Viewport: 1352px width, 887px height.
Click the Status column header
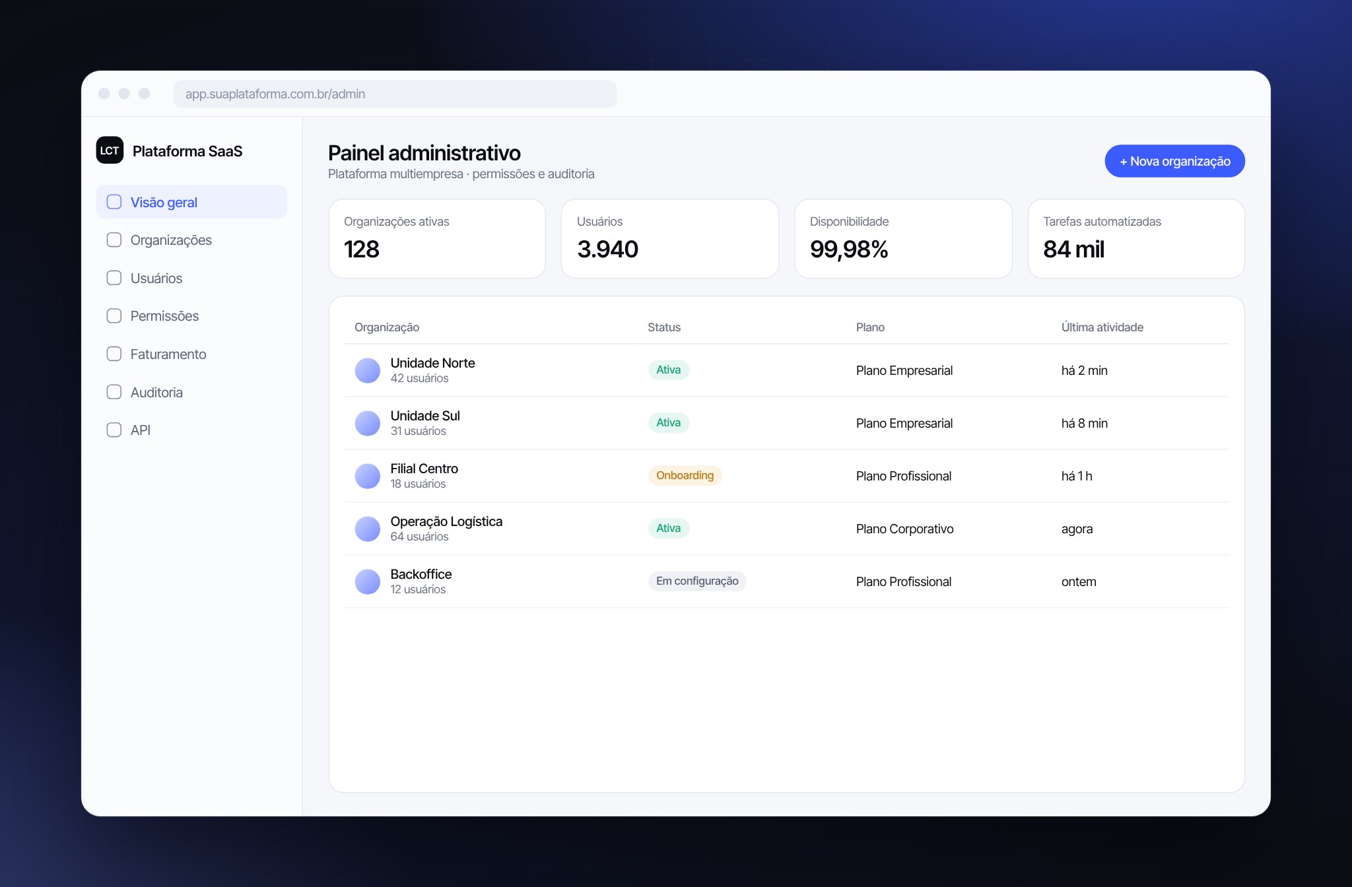click(x=664, y=327)
